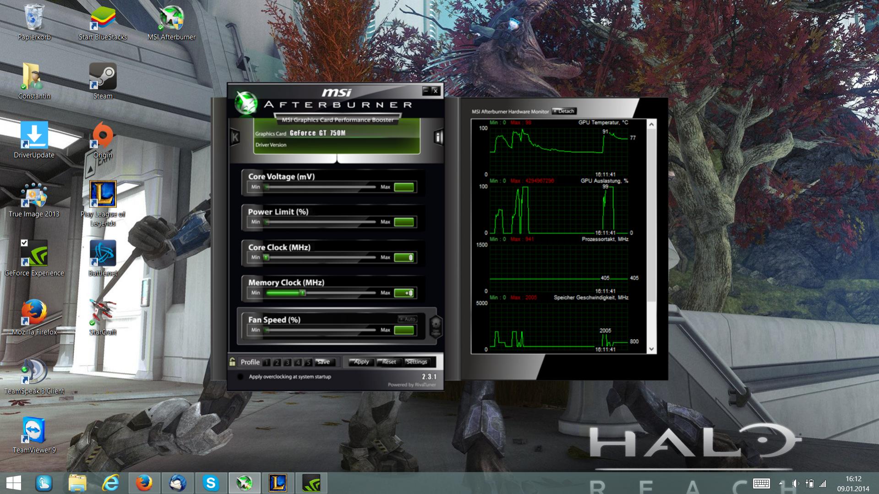Click the Core Clock value field
This screenshot has width=879, height=494.
[404, 257]
